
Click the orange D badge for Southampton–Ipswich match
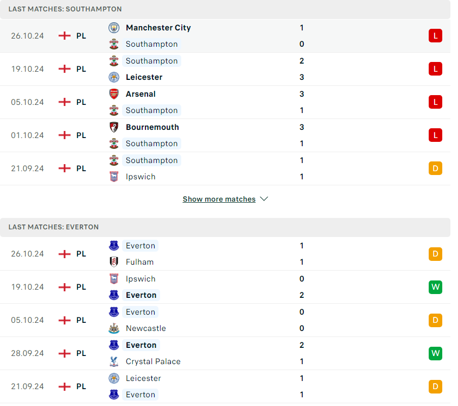pos(435,168)
